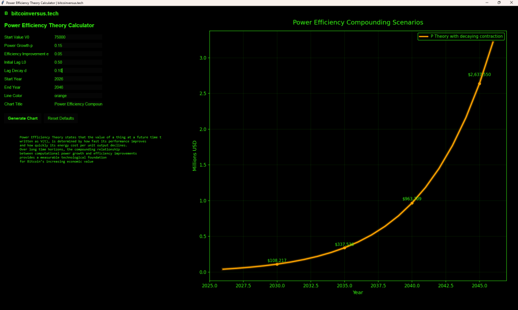Focus the Power Growth p field

point(78,46)
